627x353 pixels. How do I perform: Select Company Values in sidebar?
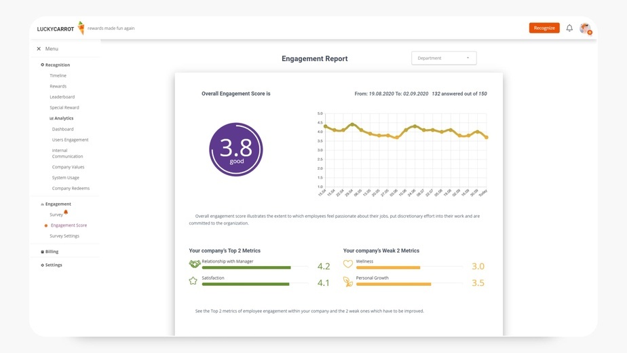tap(68, 167)
